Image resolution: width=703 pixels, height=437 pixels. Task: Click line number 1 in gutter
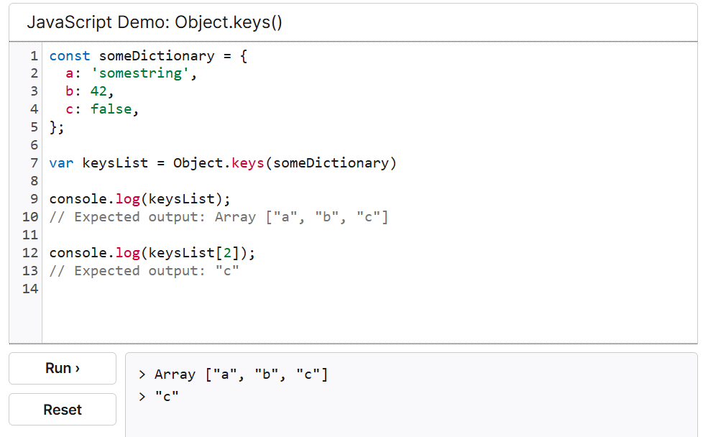click(34, 55)
